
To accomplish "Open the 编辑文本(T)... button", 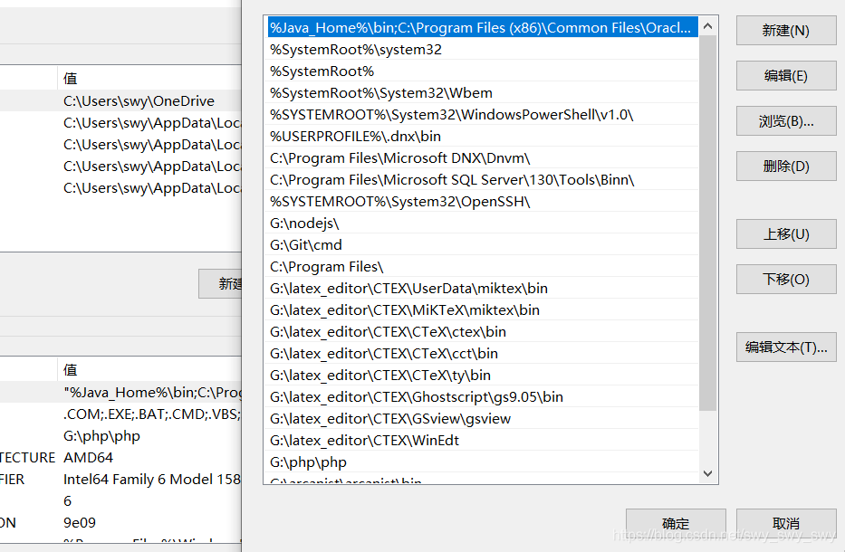I will coord(786,347).
